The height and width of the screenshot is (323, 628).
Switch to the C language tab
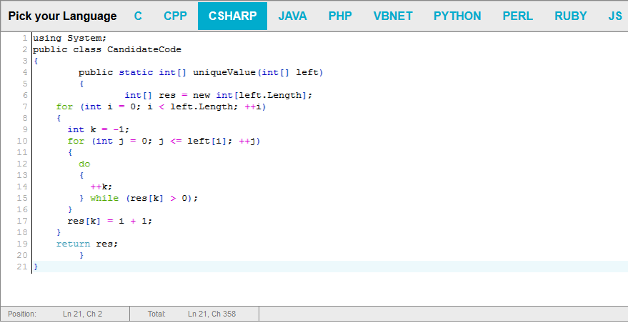[x=138, y=16]
